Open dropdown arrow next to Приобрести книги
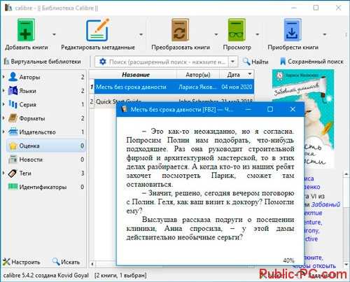The height and width of the screenshot is (282, 350). coord(324,34)
